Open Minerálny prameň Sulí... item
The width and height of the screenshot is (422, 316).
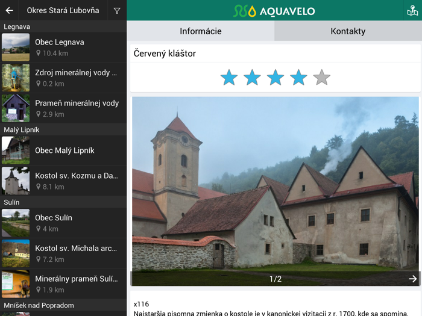[63, 283]
